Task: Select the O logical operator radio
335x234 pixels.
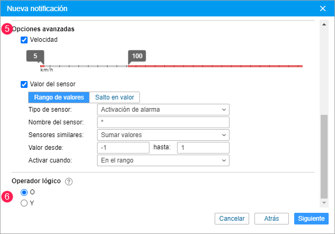Action: tap(24, 193)
